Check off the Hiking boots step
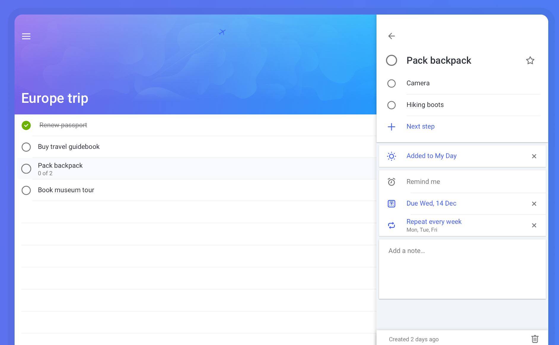Viewport: 559px width, 345px height. coord(391,105)
